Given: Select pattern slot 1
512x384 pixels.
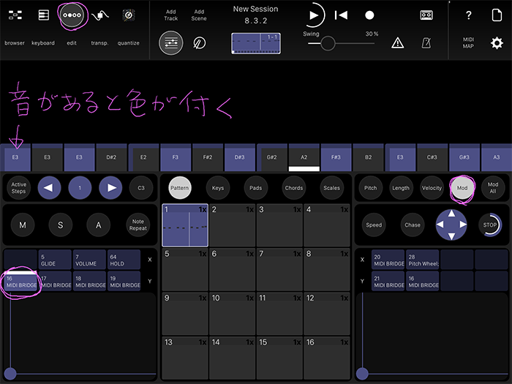Looking at the screenshot, I should click(x=185, y=225).
